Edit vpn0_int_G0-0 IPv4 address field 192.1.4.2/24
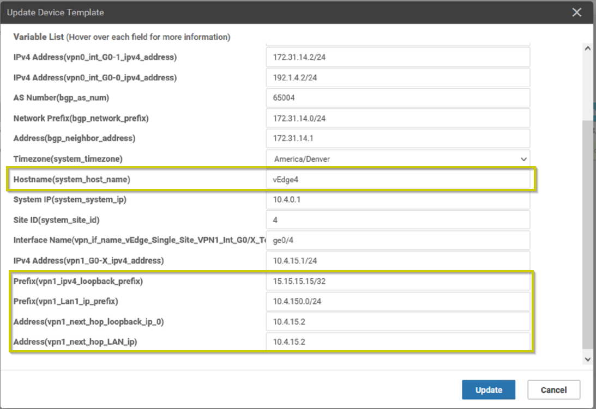The height and width of the screenshot is (409, 596). tap(398, 77)
